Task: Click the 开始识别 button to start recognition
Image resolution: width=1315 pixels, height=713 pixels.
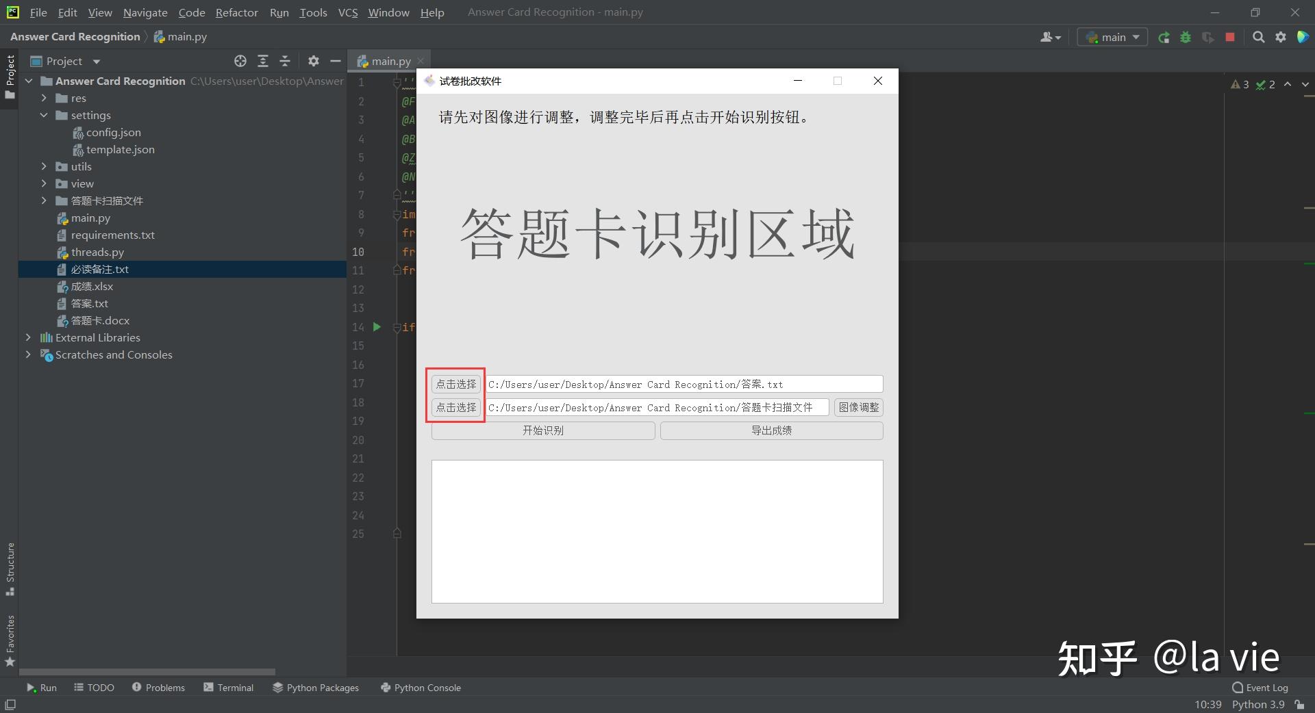Action: (542, 430)
